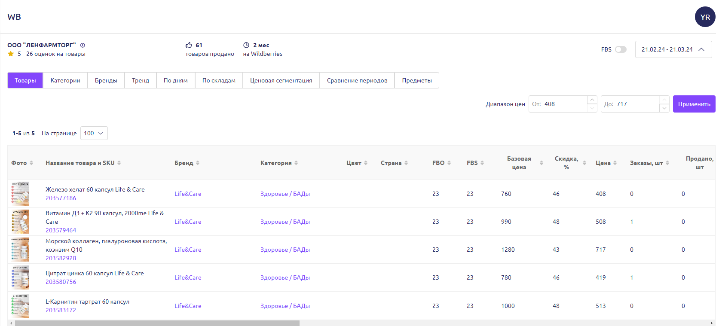Open SKU link 203577186

click(x=61, y=198)
